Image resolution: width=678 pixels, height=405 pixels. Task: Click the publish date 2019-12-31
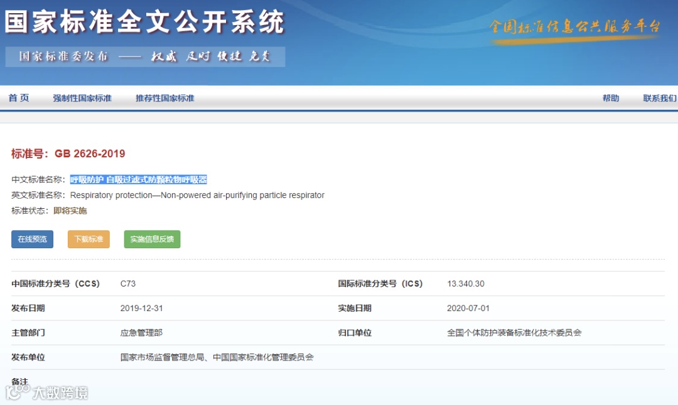pyautogui.click(x=141, y=308)
